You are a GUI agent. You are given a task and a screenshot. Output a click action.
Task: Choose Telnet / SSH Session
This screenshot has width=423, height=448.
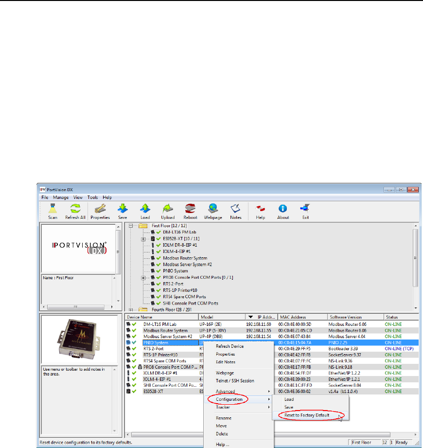pyautogui.click(x=235, y=381)
